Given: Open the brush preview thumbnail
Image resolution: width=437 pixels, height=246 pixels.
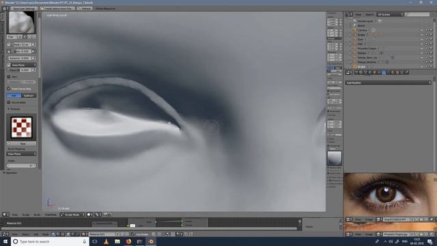Looking at the screenshot, I should pyautogui.click(x=22, y=23).
